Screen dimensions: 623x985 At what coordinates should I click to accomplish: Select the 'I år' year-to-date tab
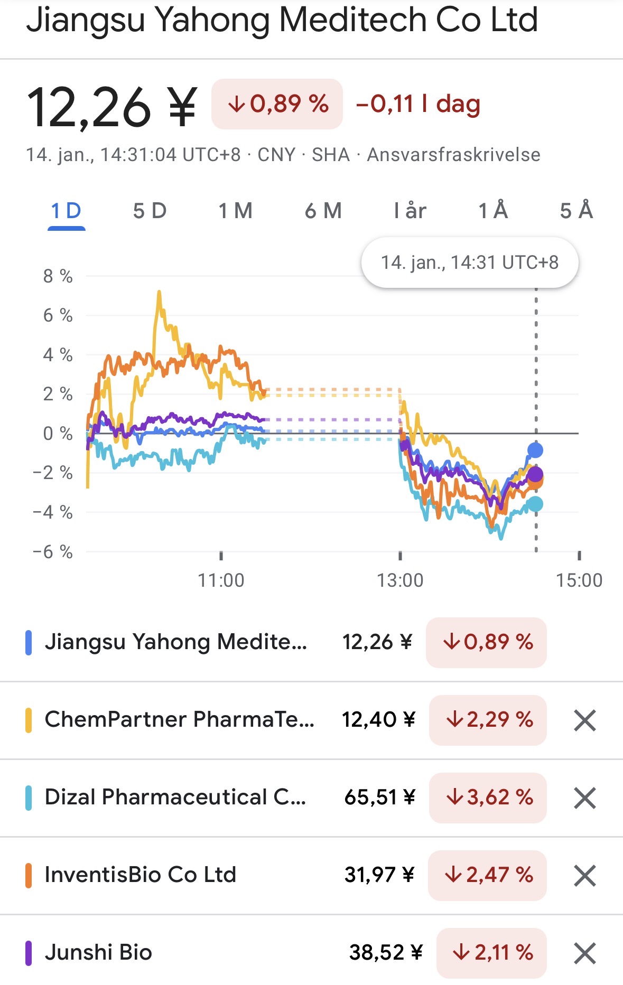410,211
